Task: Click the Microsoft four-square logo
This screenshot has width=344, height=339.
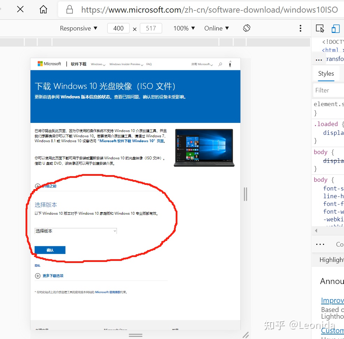Action: pyautogui.click(x=40, y=63)
